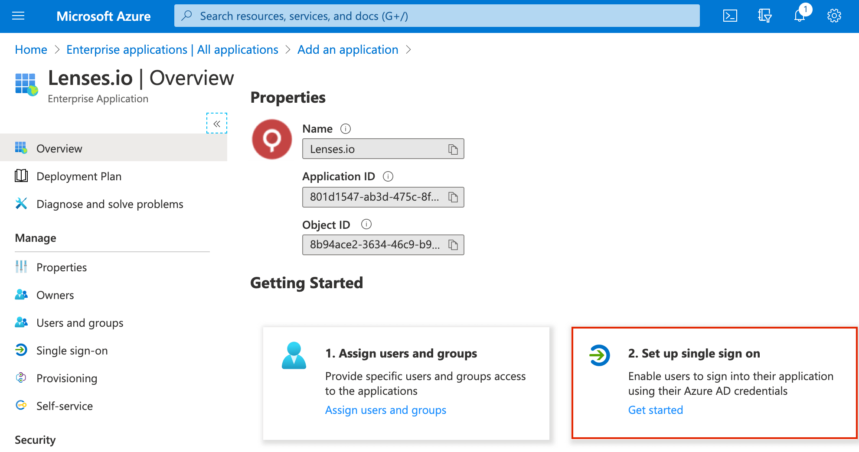The image size is (859, 452).
Task: Focus the search resources field
Action: (x=437, y=16)
